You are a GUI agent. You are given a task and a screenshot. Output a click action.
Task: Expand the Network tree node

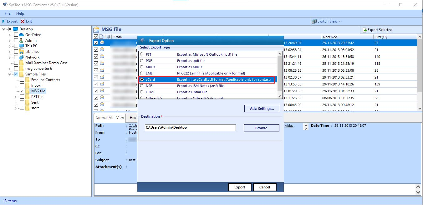pos(10,57)
